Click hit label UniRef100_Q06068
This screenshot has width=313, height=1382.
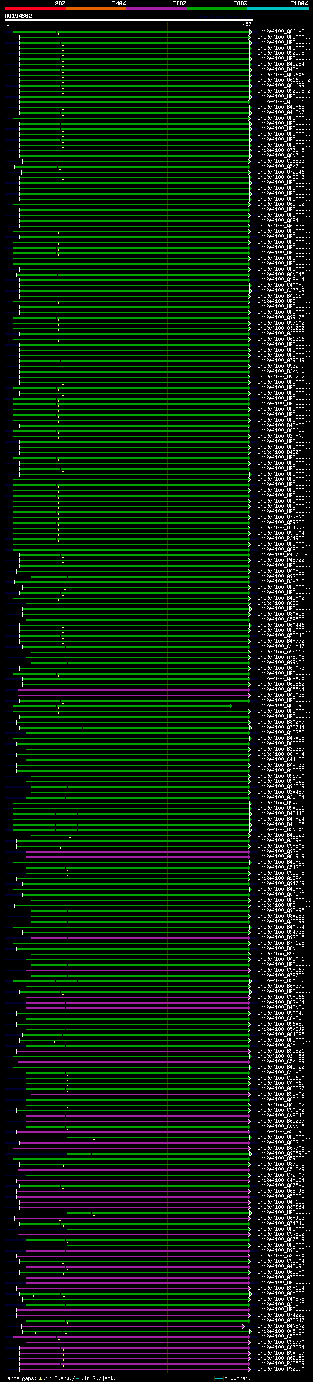(280, 894)
